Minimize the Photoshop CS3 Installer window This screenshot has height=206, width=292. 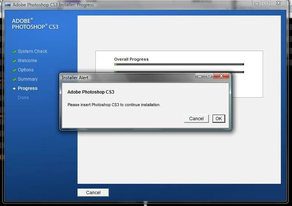click(257, 3)
